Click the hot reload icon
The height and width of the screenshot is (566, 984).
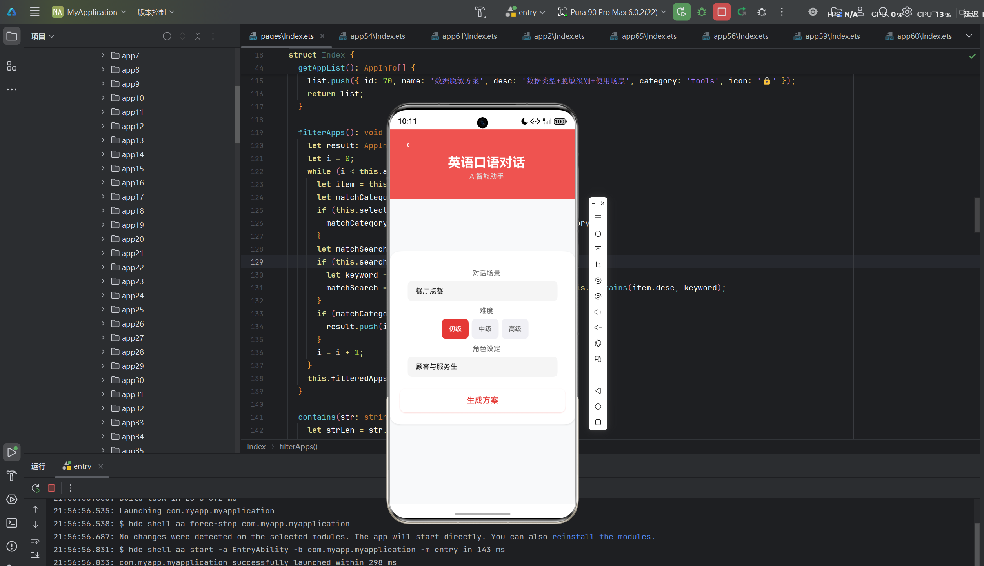(x=742, y=12)
